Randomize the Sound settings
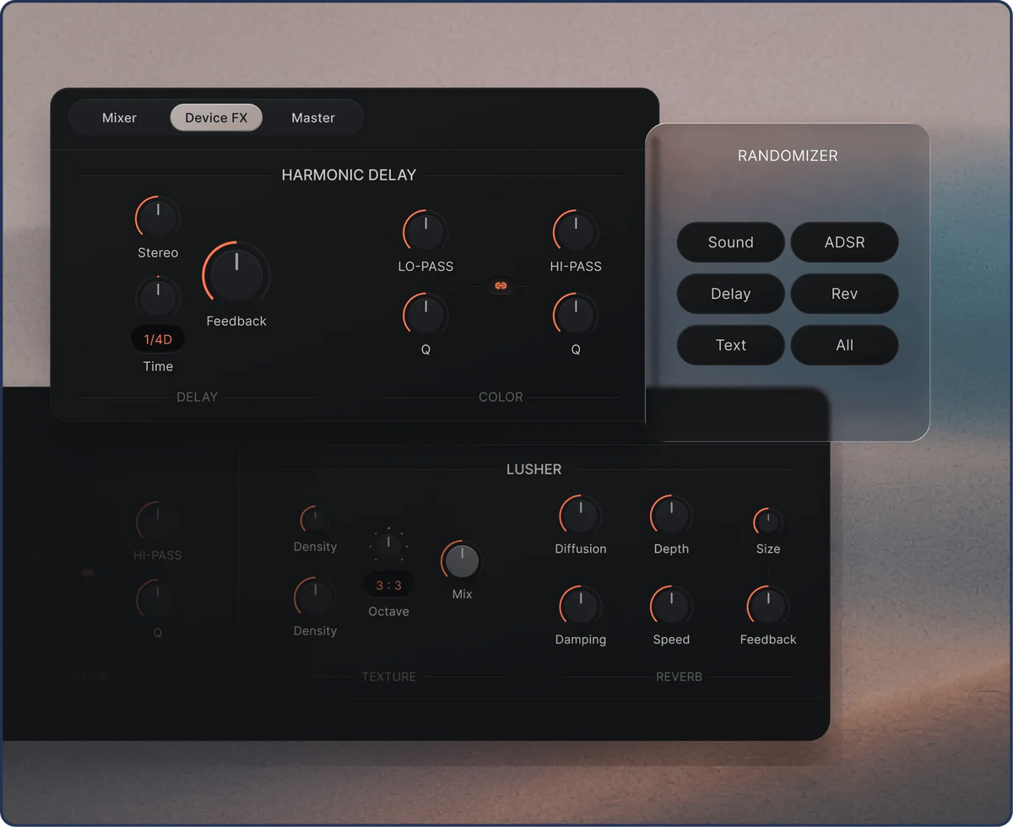 click(731, 242)
